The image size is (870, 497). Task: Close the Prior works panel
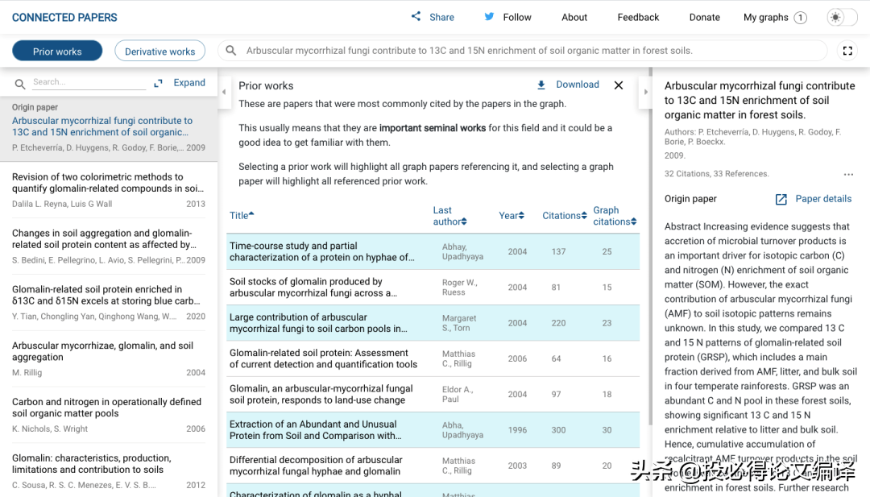click(619, 85)
